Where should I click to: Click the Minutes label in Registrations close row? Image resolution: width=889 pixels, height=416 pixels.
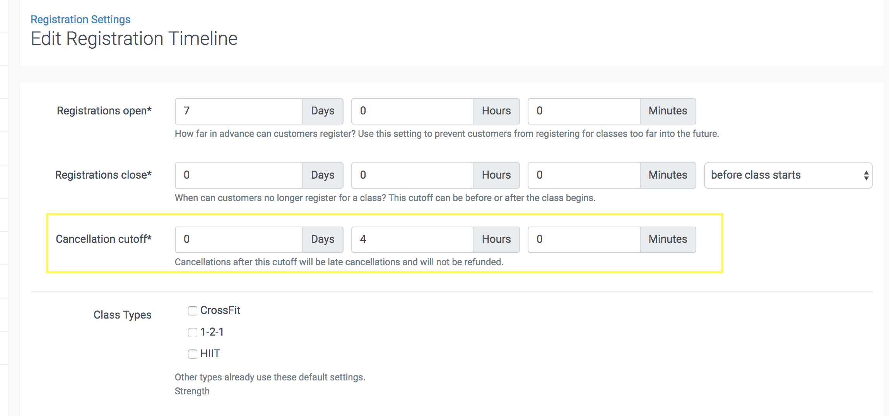[x=668, y=175]
